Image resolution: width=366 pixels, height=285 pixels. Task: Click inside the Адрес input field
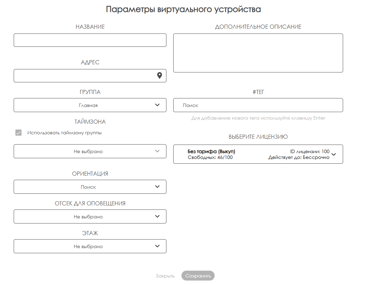[x=84, y=76]
